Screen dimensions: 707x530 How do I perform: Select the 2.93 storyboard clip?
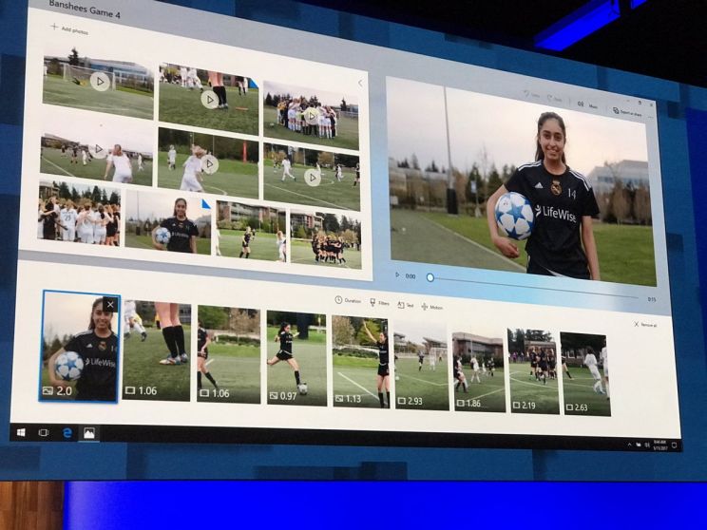422,365
